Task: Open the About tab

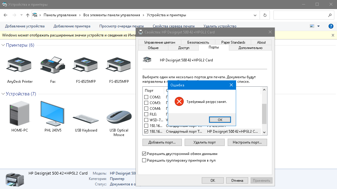Action: (x=261, y=42)
